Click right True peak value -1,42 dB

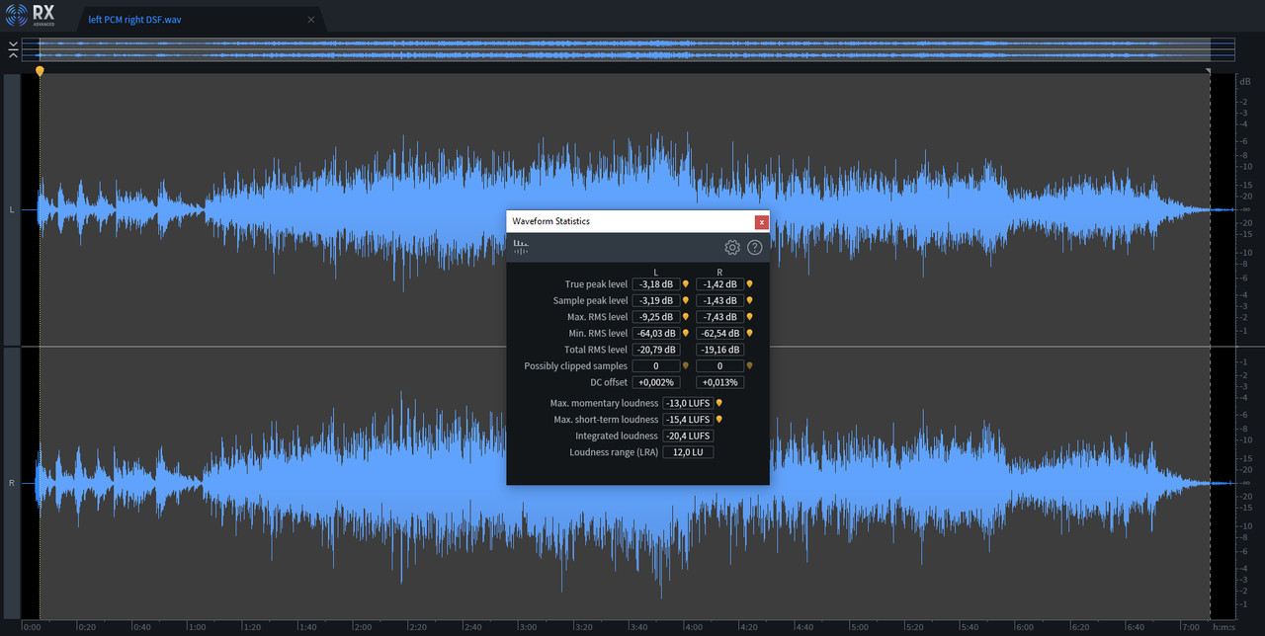click(x=720, y=284)
